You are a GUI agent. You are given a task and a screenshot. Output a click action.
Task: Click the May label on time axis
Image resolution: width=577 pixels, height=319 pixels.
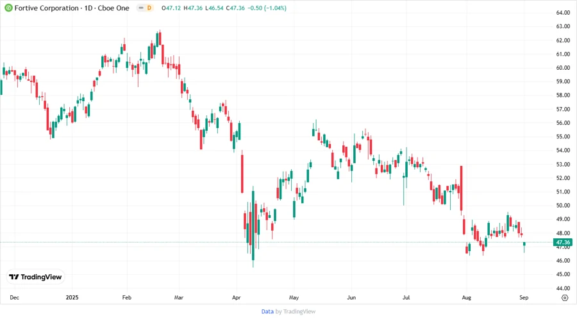(294, 297)
